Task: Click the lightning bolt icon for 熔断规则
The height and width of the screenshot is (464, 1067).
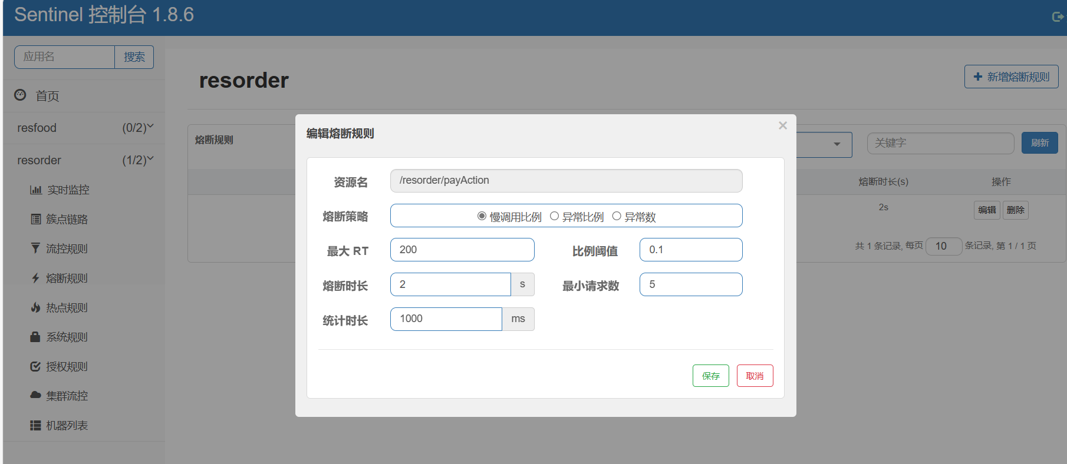Action: tap(36, 278)
